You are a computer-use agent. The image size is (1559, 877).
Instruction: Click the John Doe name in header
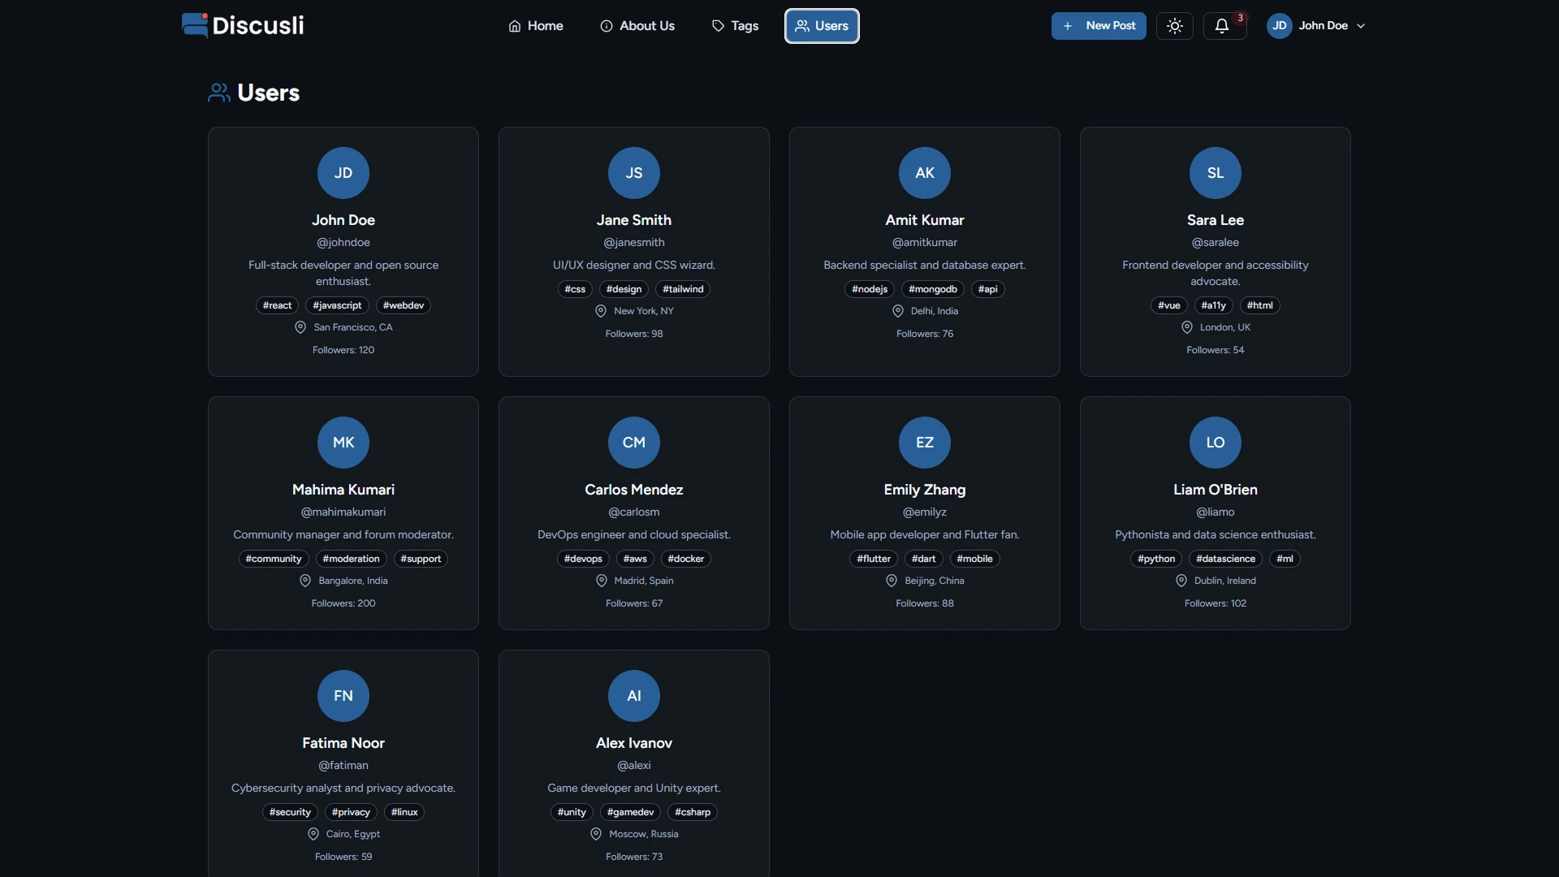coord(1324,26)
